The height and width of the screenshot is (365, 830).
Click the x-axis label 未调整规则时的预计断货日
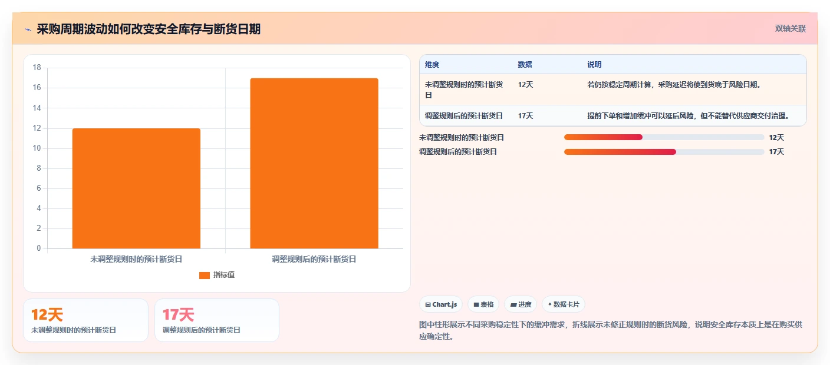(136, 259)
